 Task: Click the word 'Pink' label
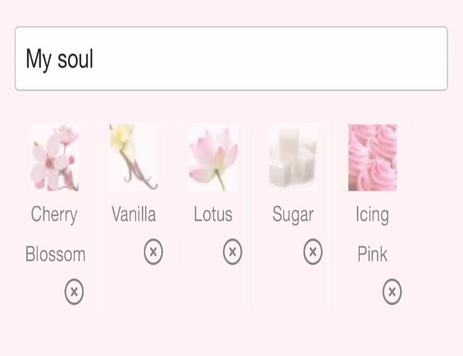(x=372, y=254)
